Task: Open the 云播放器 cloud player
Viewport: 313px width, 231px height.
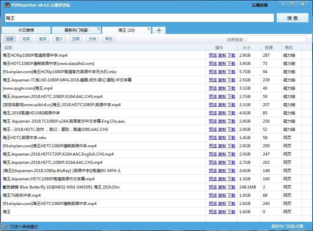Action: click(x=259, y=5)
